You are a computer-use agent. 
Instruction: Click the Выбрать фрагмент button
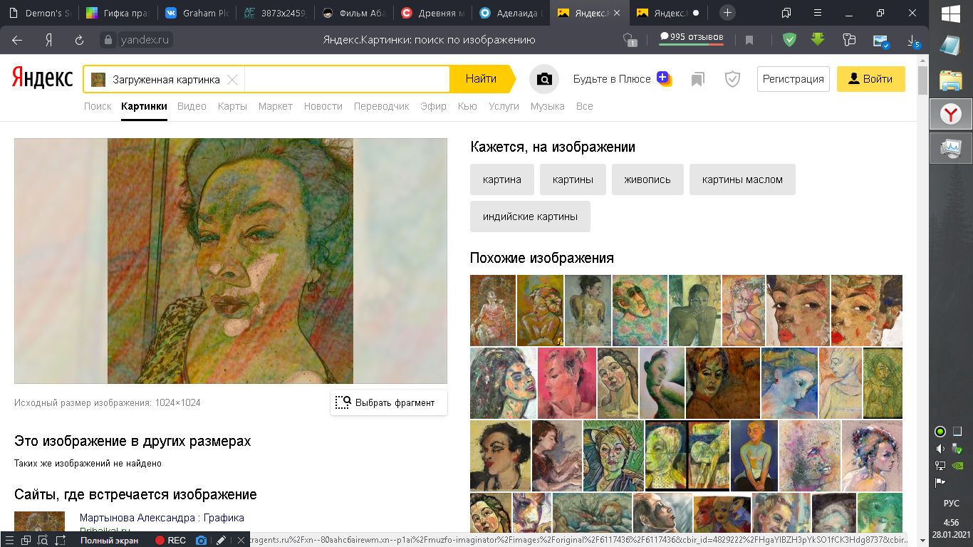(389, 402)
